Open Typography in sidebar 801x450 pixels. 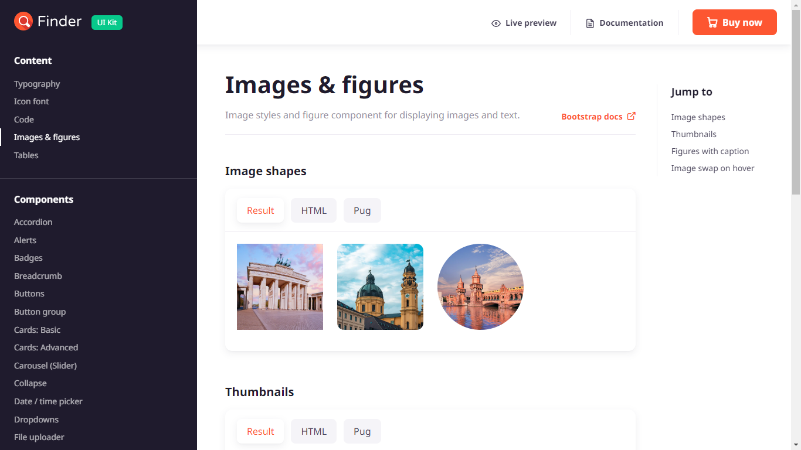37,84
